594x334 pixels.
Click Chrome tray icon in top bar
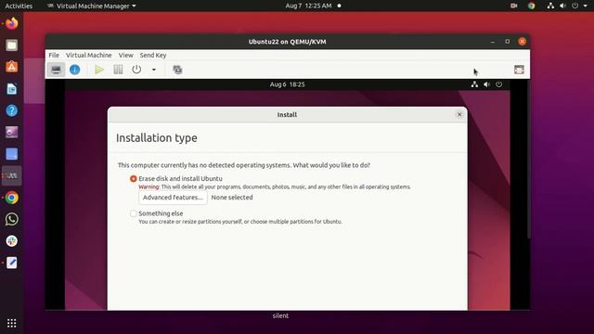point(531,6)
